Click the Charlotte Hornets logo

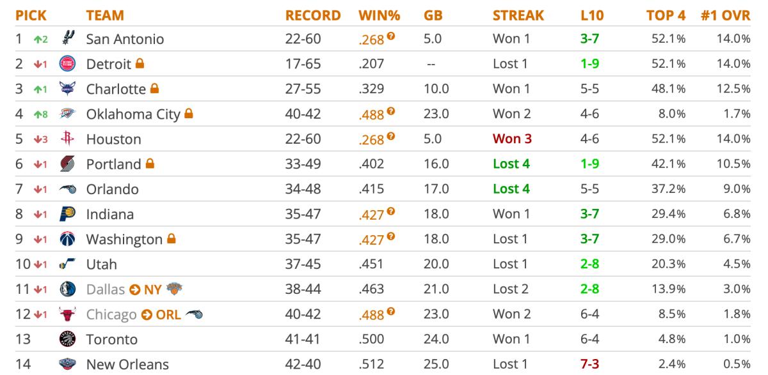(67, 89)
